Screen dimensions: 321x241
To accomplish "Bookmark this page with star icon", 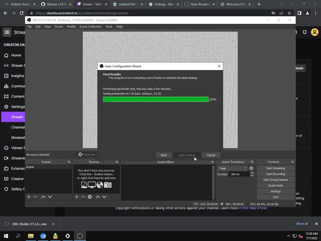I will (x=289, y=13).
